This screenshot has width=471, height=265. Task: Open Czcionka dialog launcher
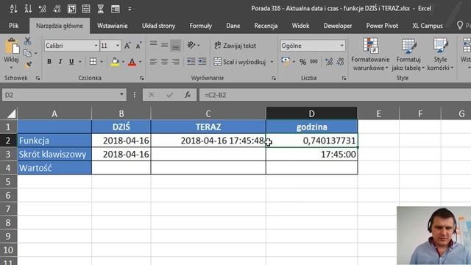coord(141,78)
